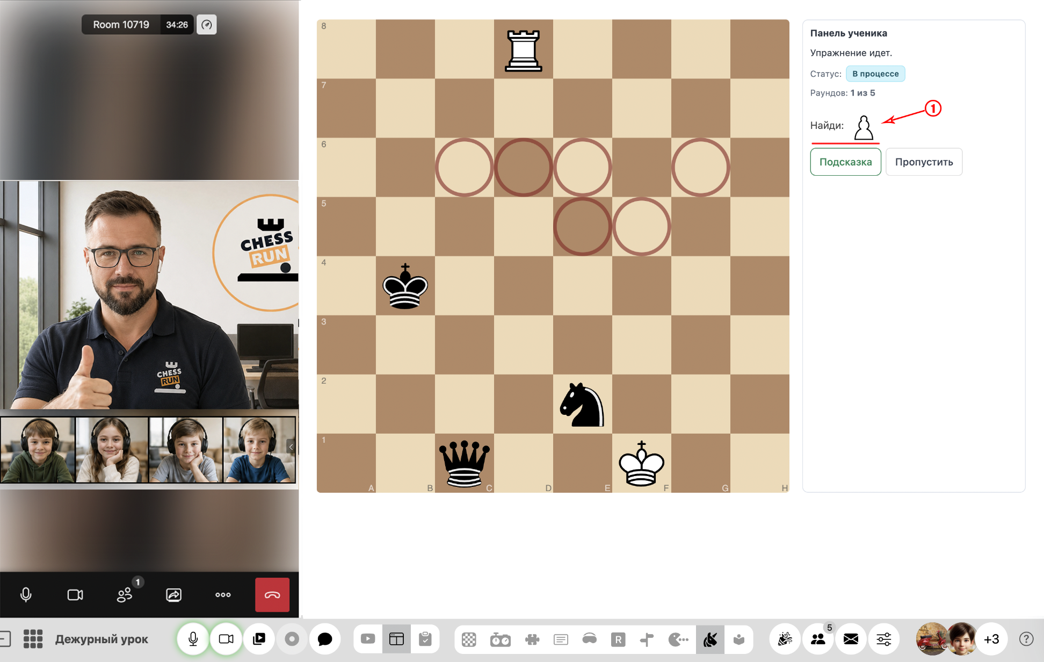Click the Дежурный урок lesson title
The image size is (1044, 662).
[x=102, y=639]
